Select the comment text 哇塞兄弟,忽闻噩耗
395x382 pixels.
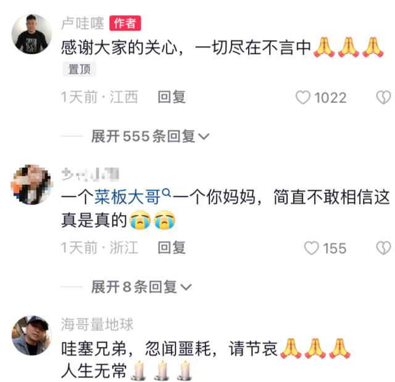click(x=136, y=349)
